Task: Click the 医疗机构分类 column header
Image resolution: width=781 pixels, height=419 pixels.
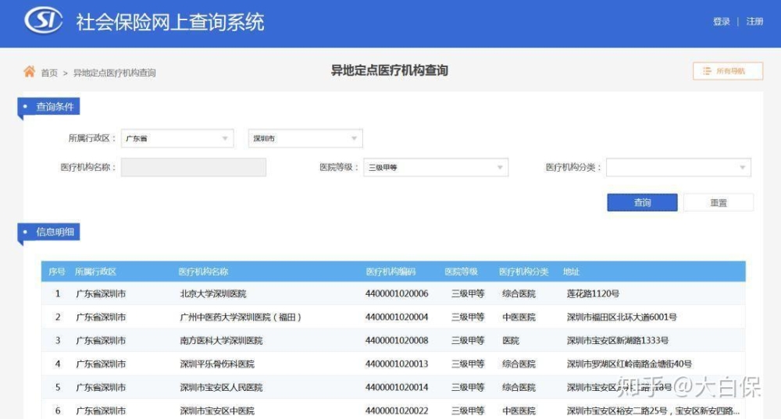Action: point(523,272)
